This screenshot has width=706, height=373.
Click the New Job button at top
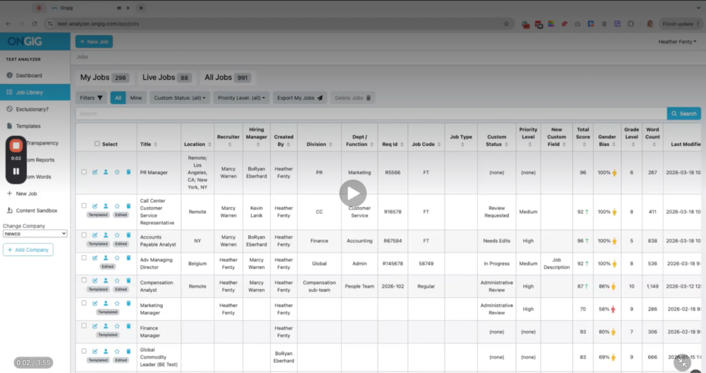94,42
